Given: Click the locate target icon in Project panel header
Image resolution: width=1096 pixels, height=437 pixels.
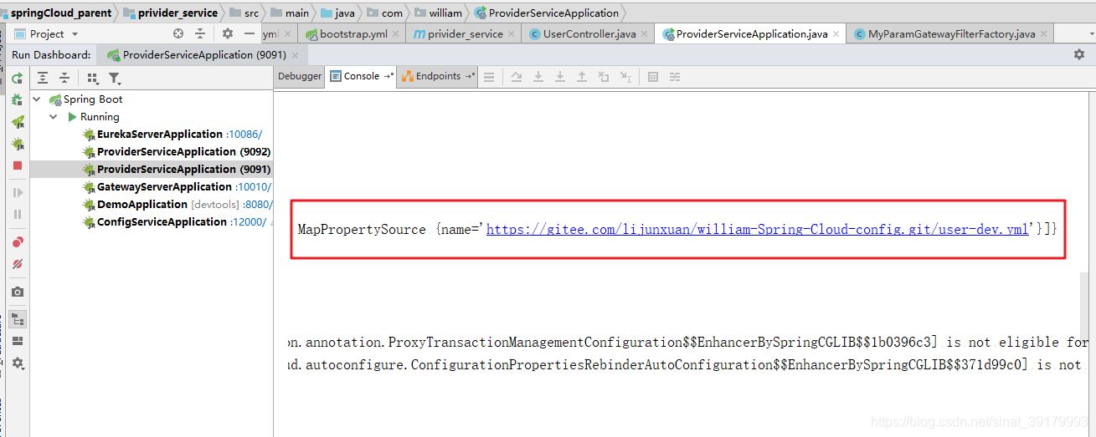Looking at the screenshot, I should (x=178, y=33).
